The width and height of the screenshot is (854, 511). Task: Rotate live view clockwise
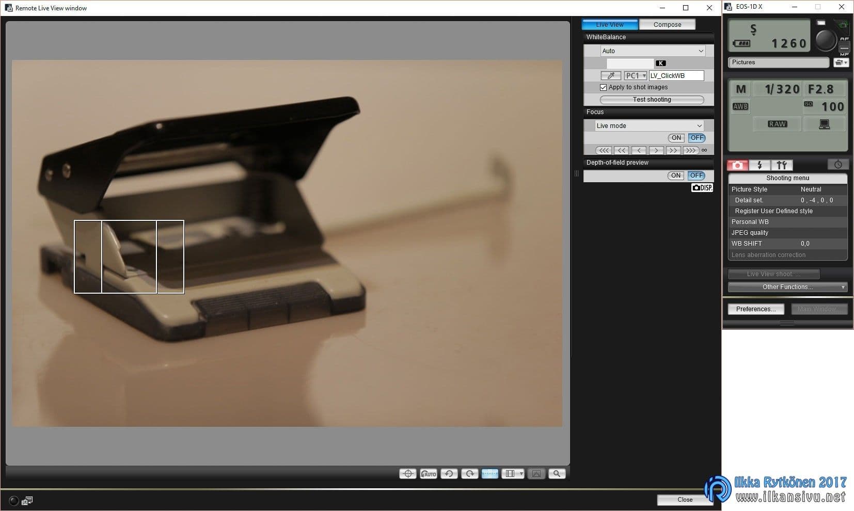(x=469, y=473)
